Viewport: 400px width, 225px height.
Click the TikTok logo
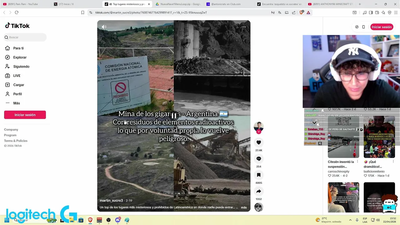(17, 26)
